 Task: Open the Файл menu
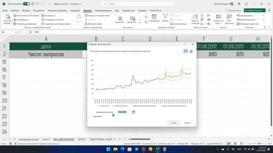point(5,11)
